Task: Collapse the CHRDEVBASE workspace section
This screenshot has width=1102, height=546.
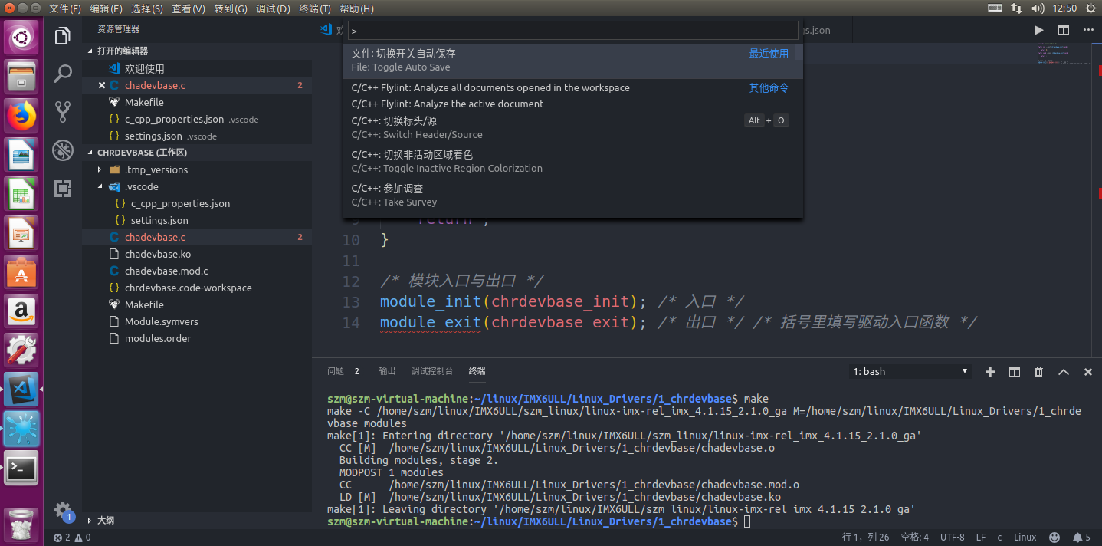Action: (196, 153)
